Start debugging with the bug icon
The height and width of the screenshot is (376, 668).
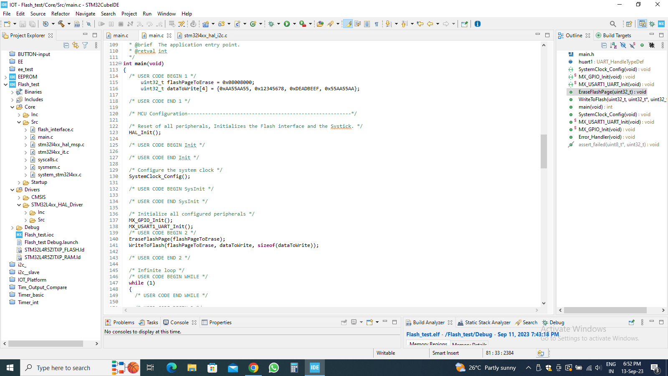pyautogui.click(x=271, y=24)
